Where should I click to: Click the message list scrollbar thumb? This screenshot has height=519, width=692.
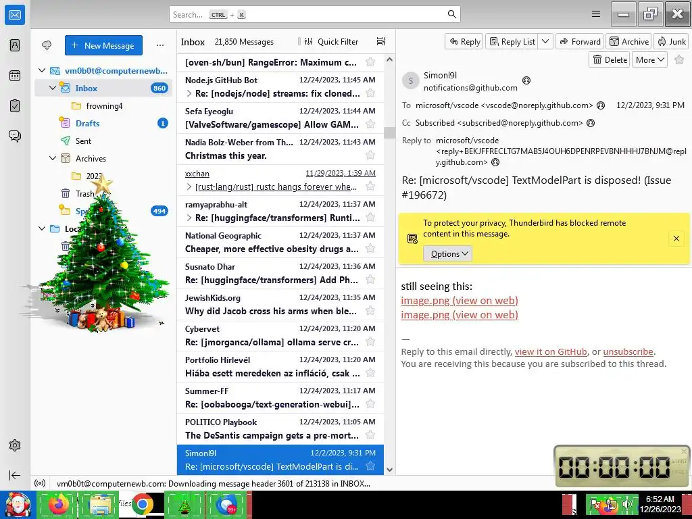click(x=389, y=132)
